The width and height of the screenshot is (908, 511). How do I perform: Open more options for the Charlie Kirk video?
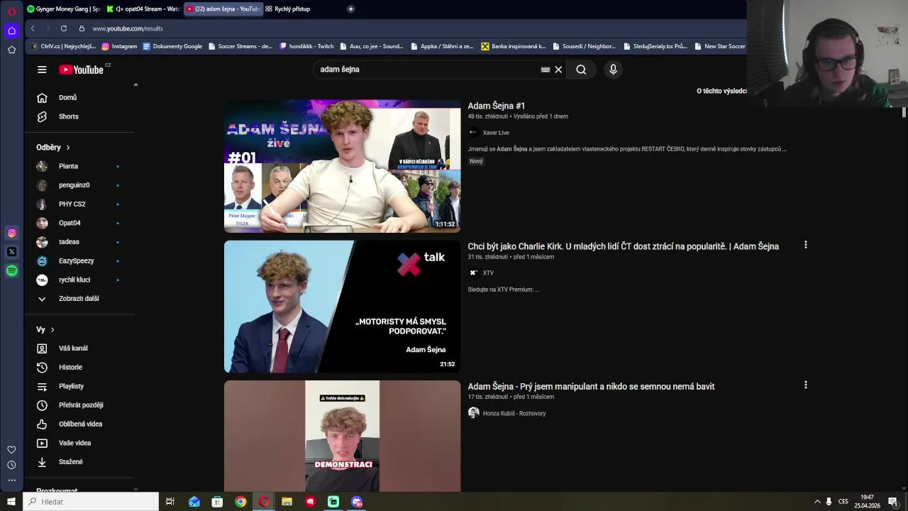point(805,245)
